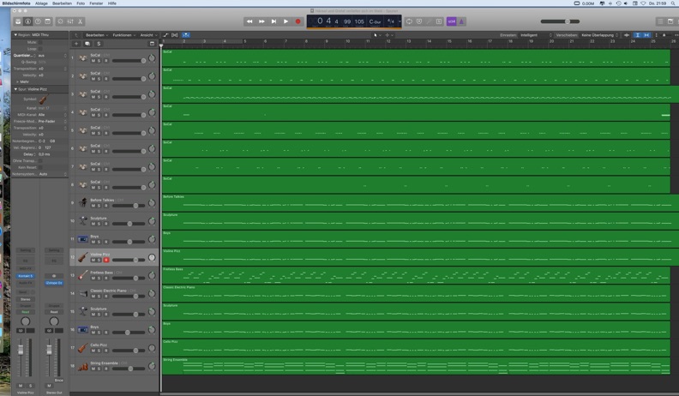Fast forward the playhead
Screen dimensions: 679x396
[x=261, y=21]
